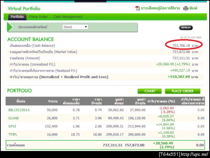
Task: Click total cost 737,311.51 in the summary row
Action: pos(112,145)
